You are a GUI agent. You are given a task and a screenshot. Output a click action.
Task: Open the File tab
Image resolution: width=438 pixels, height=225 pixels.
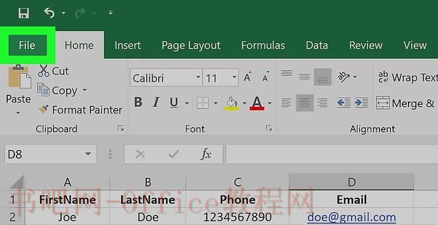click(x=28, y=46)
